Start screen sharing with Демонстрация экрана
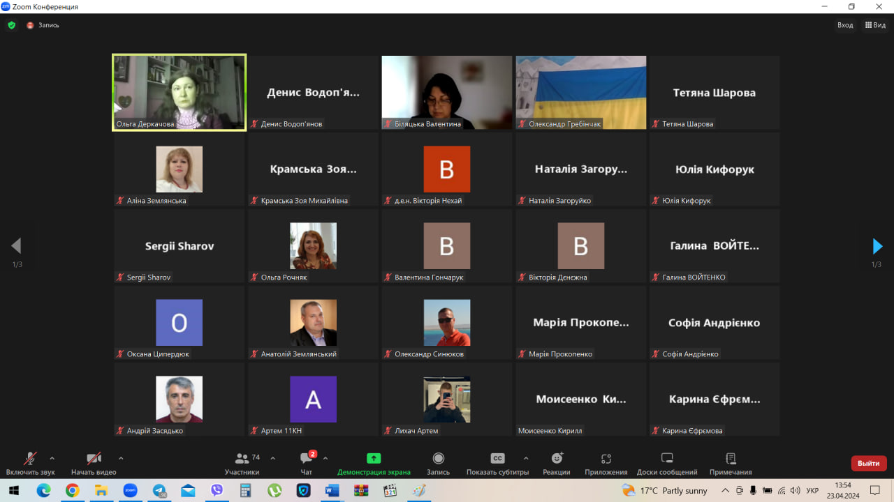This screenshot has height=502, width=894. (x=374, y=463)
